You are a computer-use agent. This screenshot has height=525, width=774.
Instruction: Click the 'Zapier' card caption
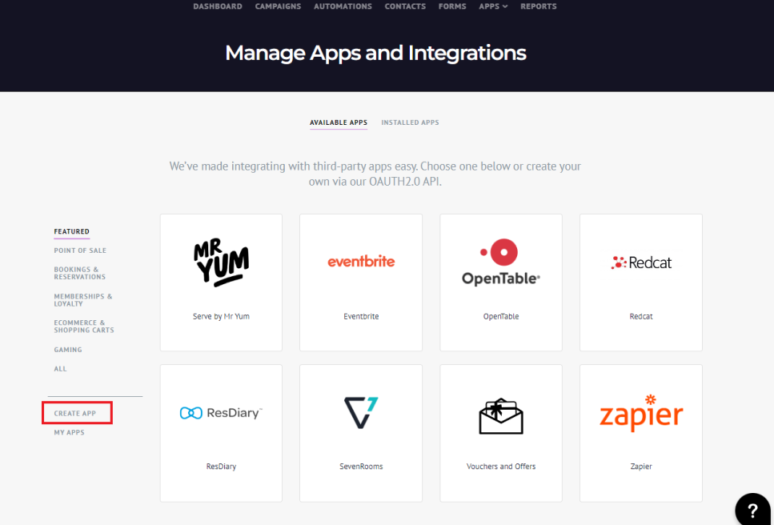pos(641,467)
